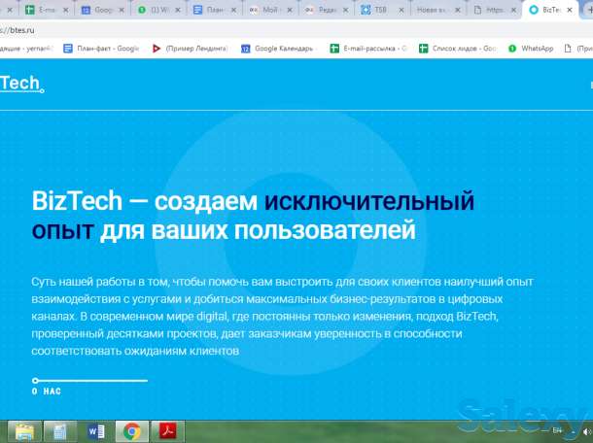Open the WhatsApp browser tab
Viewport: 593px width, 443px height.
coord(156,11)
